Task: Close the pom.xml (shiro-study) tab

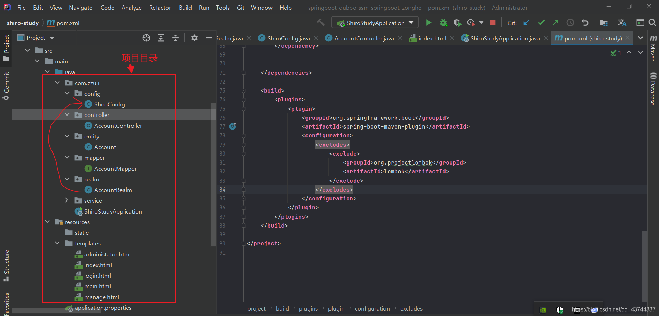Action: [628, 38]
